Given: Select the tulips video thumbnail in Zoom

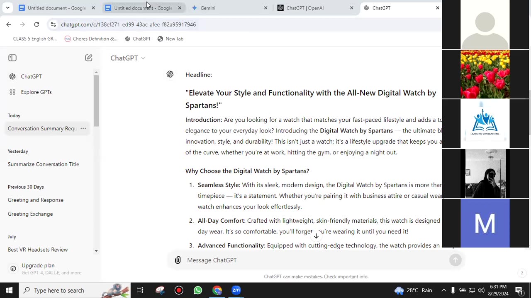Looking at the screenshot, I should (x=485, y=74).
